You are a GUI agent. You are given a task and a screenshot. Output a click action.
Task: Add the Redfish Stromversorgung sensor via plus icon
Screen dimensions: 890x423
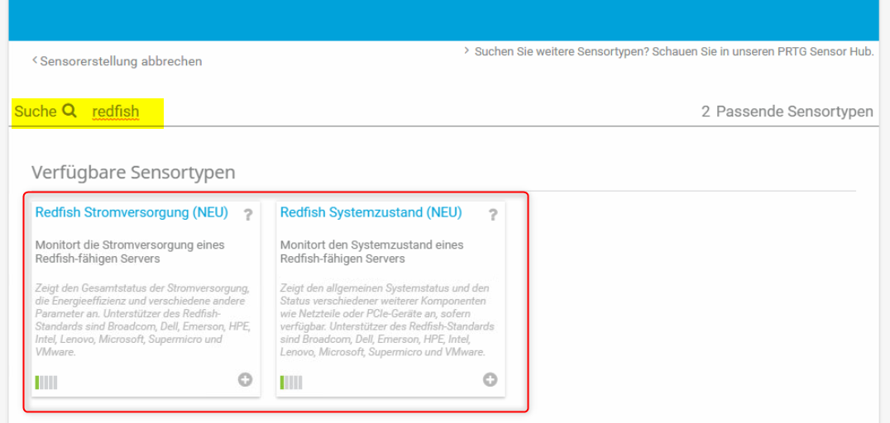tap(245, 380)
